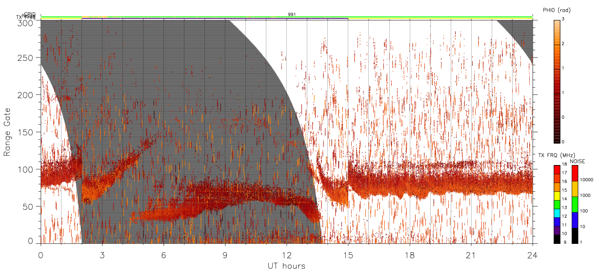This screenshot has height=276, width=599.
Task: Click the 18 tick on the UT hours axis
Action: pos(409,255)
